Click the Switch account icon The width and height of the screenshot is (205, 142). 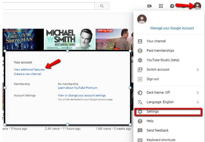click(x=140, y=69)
